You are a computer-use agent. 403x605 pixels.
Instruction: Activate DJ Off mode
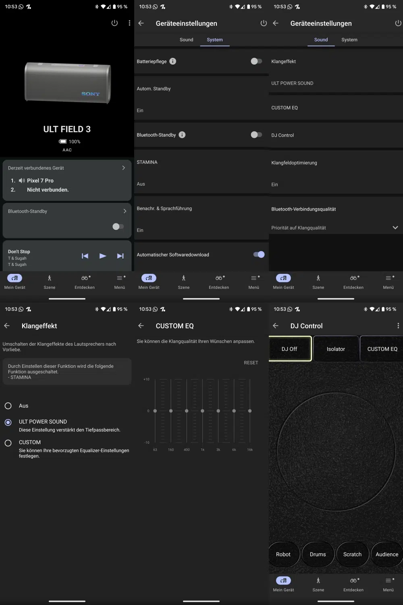coord(290,348)
